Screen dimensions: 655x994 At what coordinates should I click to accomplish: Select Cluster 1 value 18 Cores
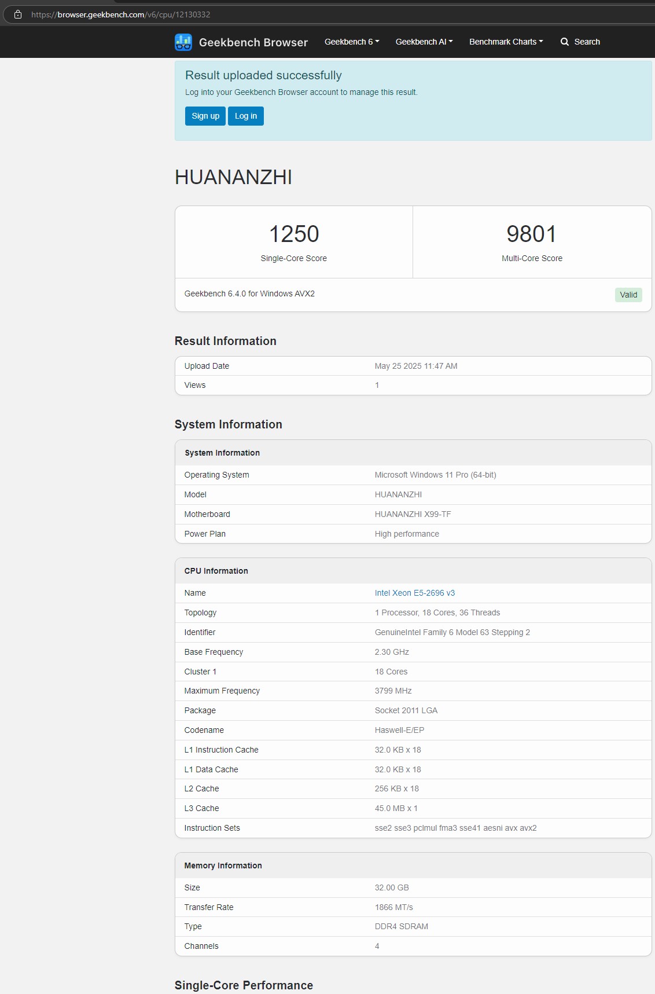[391, 672]
